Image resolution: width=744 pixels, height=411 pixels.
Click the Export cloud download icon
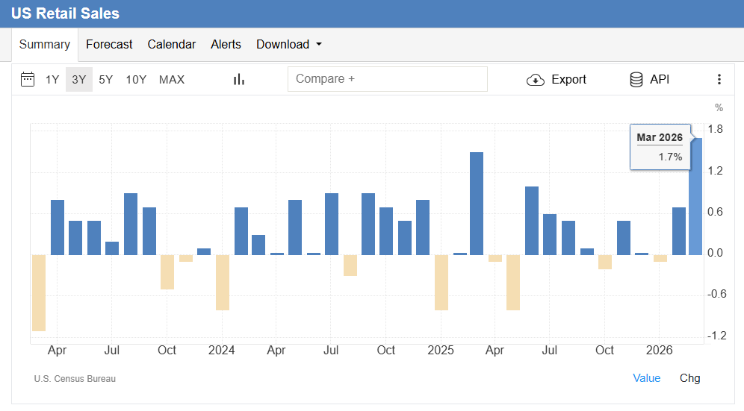pyautogui.click(x=536, y=80)
